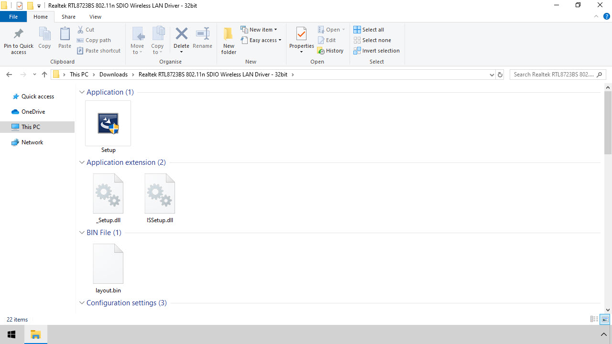Switch to the Share tab
The image size is (612, 344).
[68, 17]
